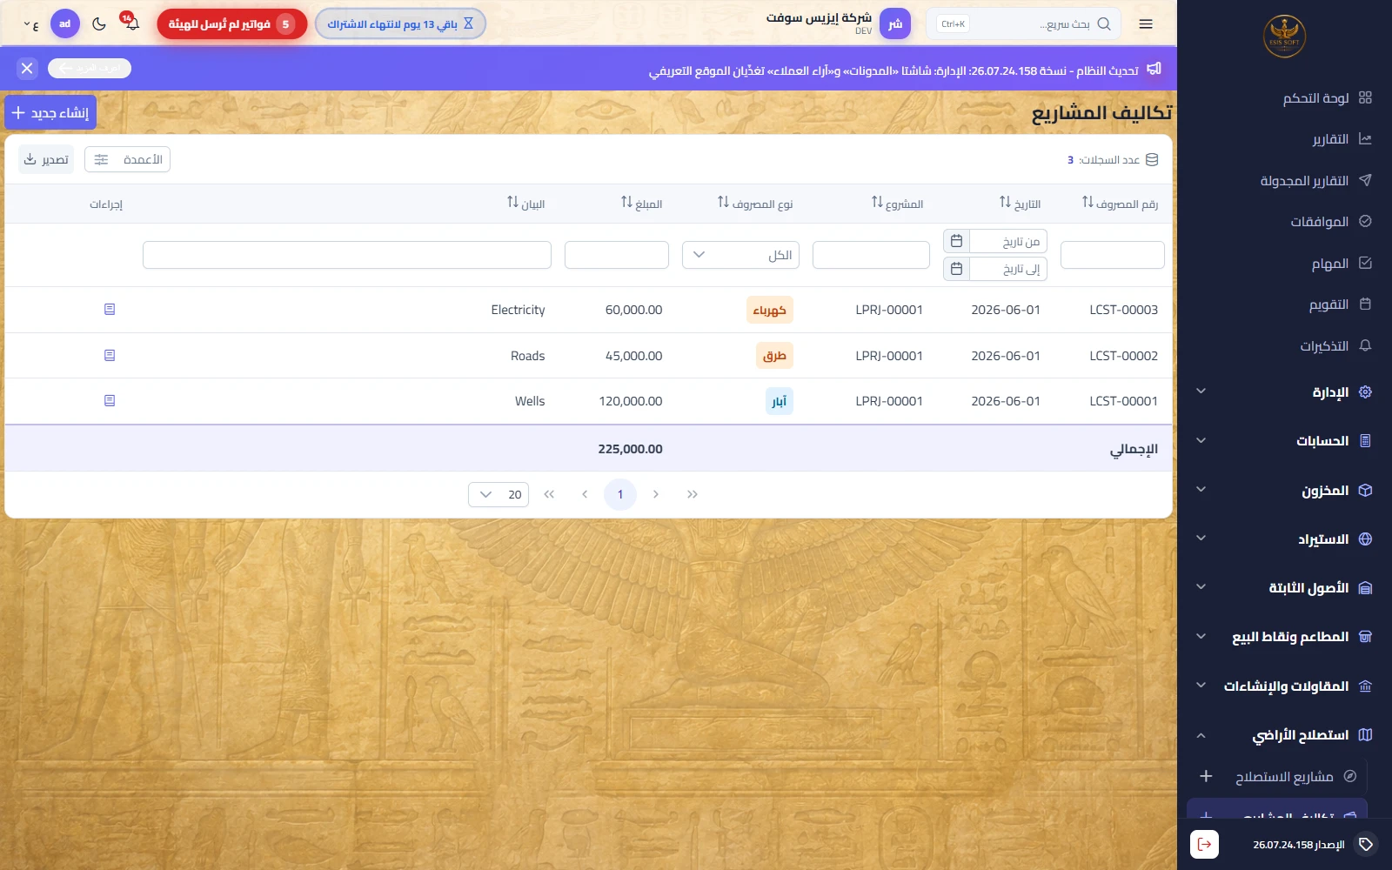Image resolution: width=1392 pixels, height=870 pixels.
Task: Open the details icon for LCST-00001 row
Action: pyautogui.click(x=110, y=400)
